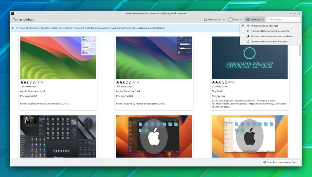Click the icon on Contribua com o seu próprio

pyautogui.click(x=264, y=162)
